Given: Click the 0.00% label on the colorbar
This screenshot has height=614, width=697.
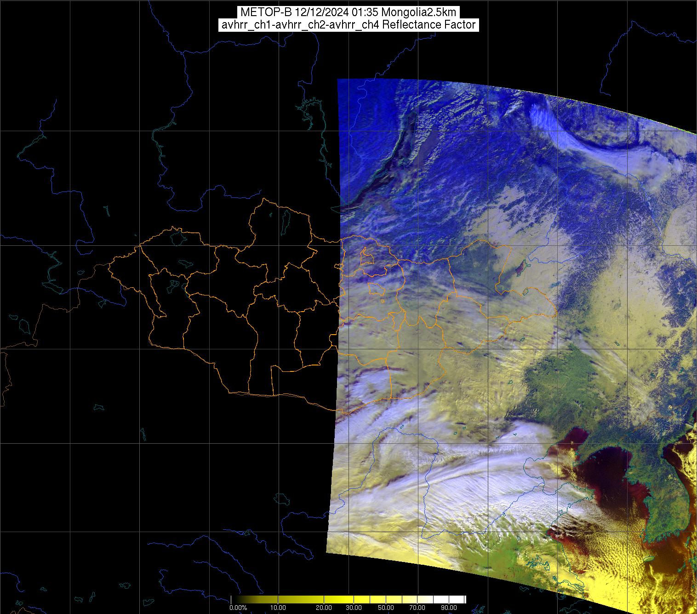Looking at the screenshot, I should [238, 608].
